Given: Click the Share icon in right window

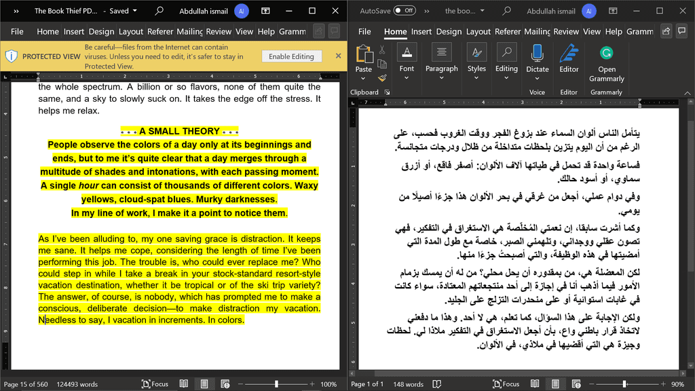Looking at the screenshot, I should click(666, 31).
